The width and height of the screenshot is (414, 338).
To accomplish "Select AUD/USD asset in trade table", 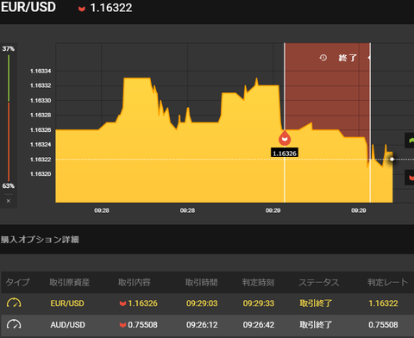I will click(x=68, y=325).
